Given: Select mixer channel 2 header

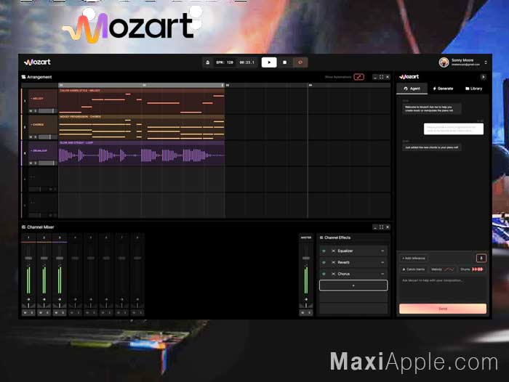Looking at the screenshot, I should [44, 237].
